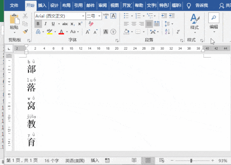
Task: Click the Tell Me lightbulb icon
Action: click(188, 5)
